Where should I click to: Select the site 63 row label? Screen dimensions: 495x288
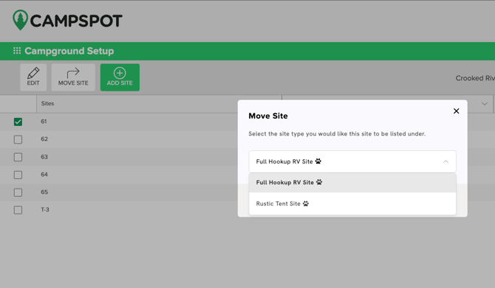[x=44, y=157]
